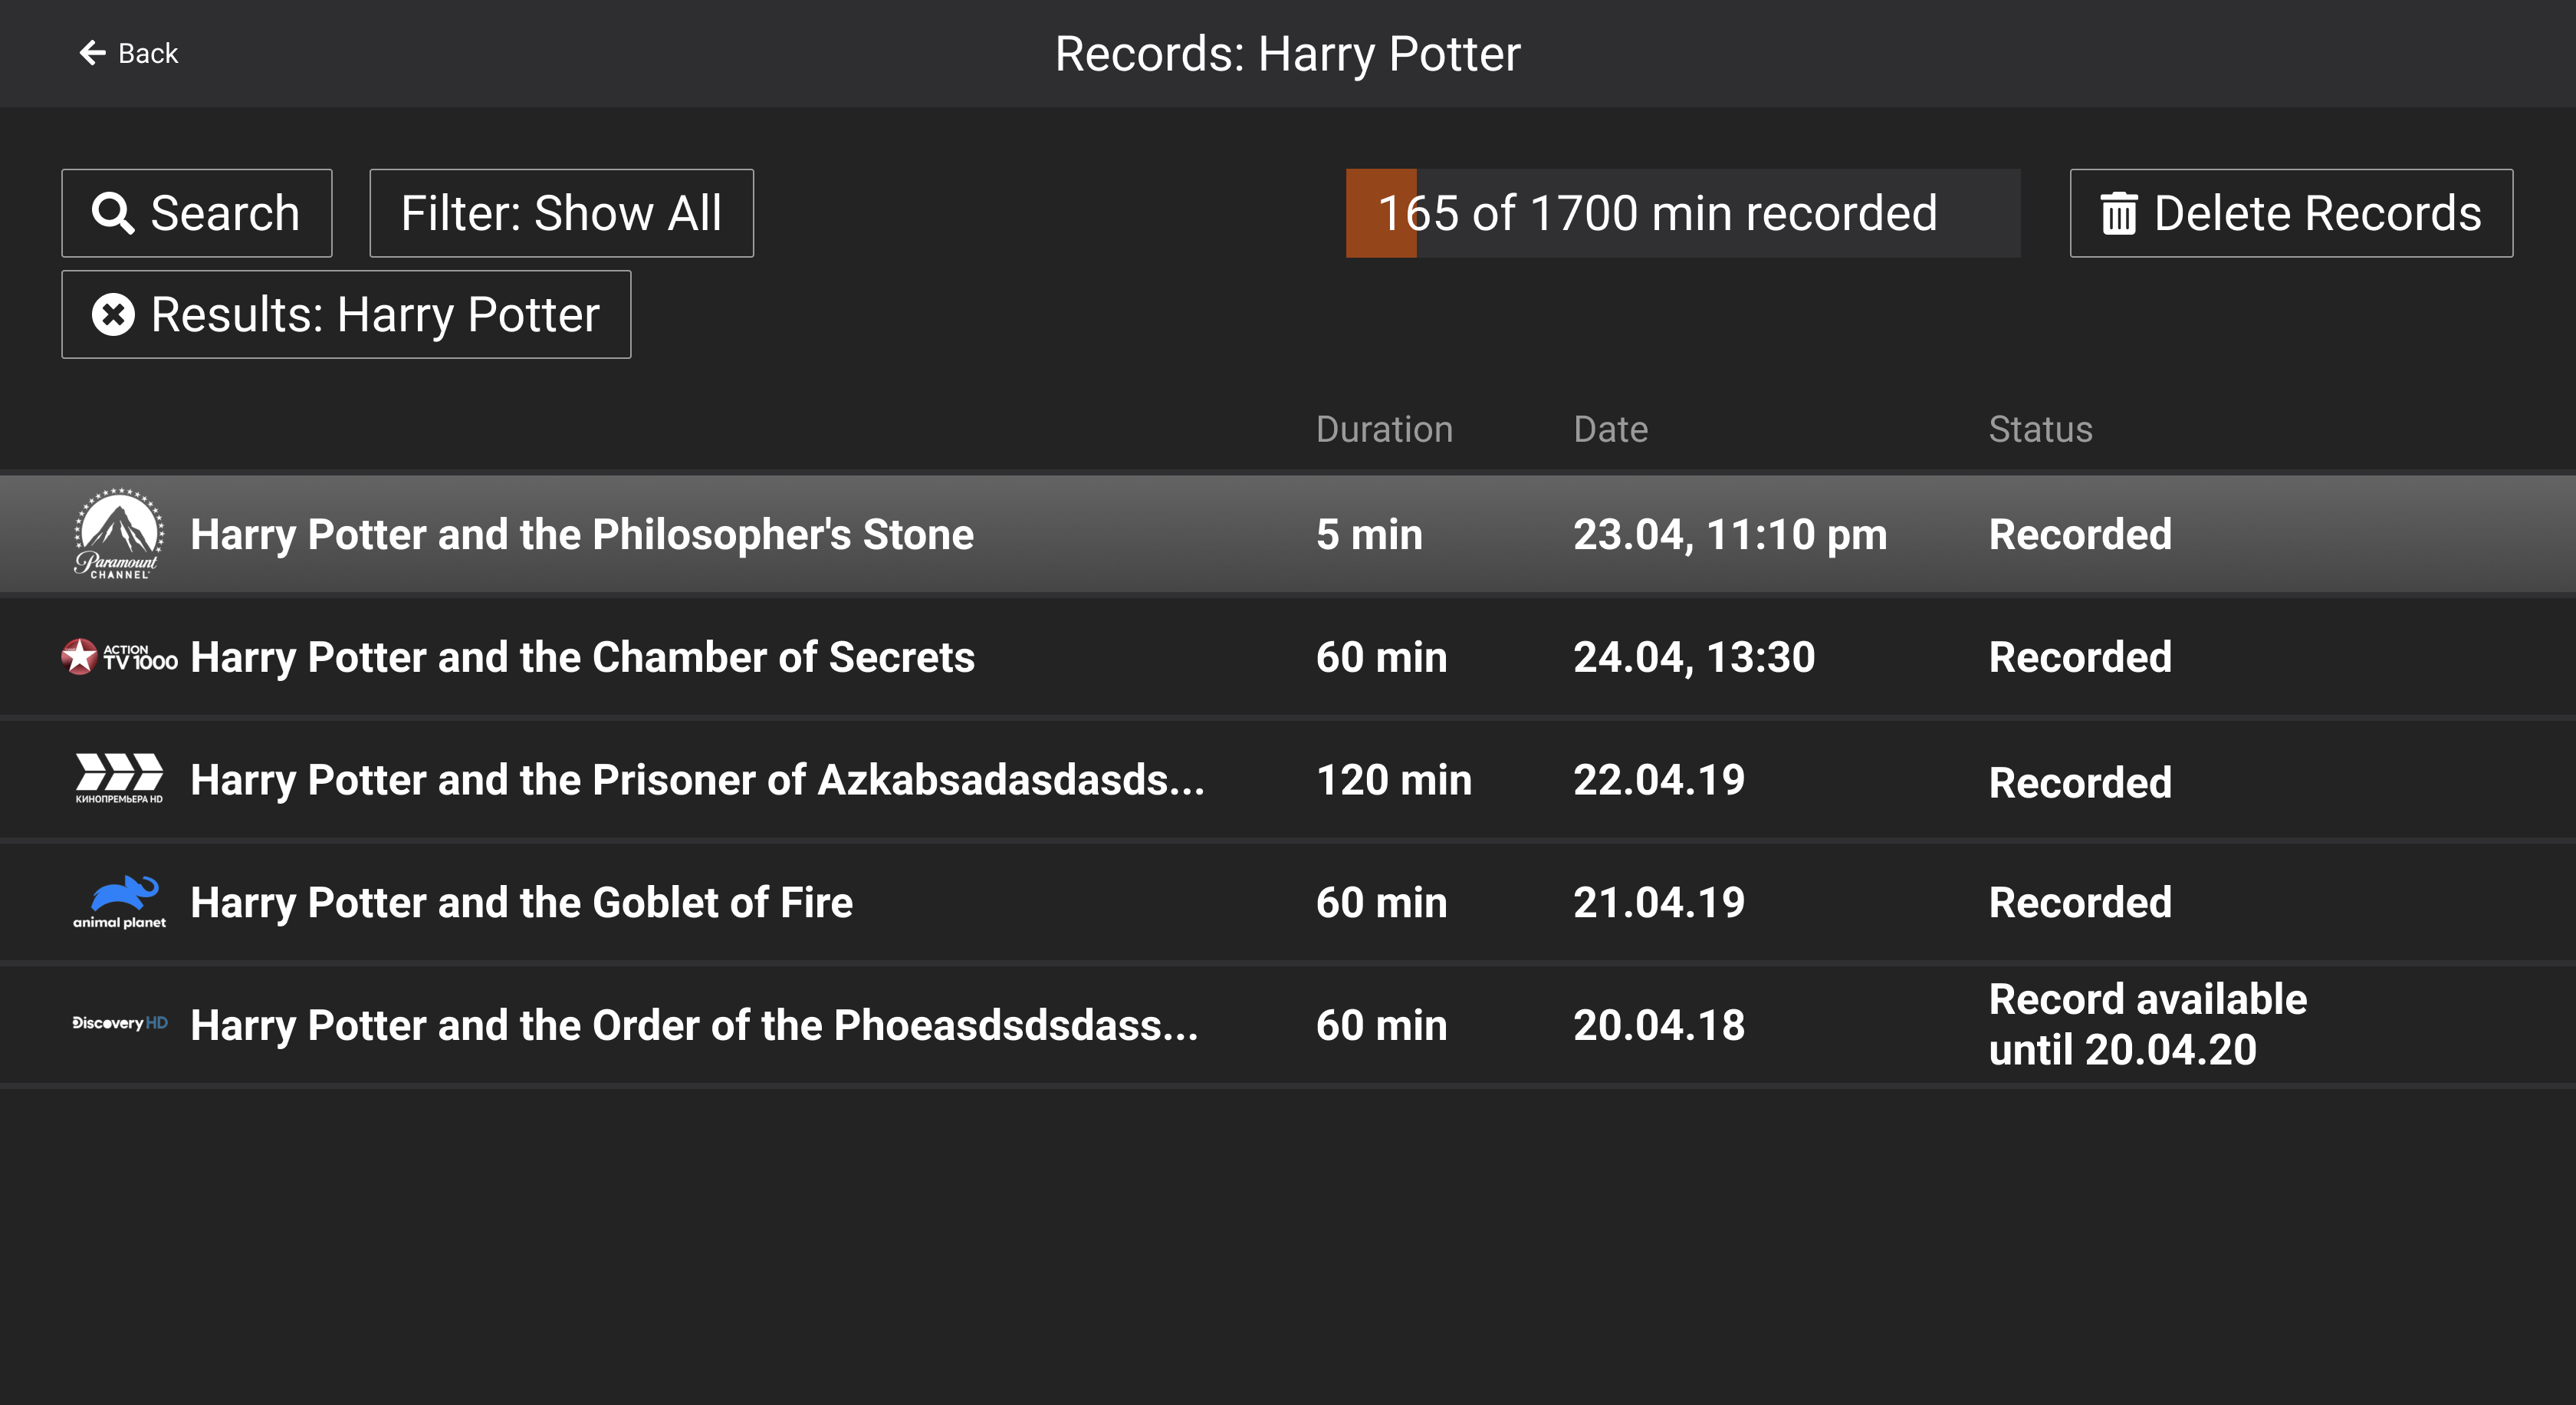The height and width of the screenshot is (1405, 2576).
Task: Sort by the Date column header
Action: [1610, 430]
